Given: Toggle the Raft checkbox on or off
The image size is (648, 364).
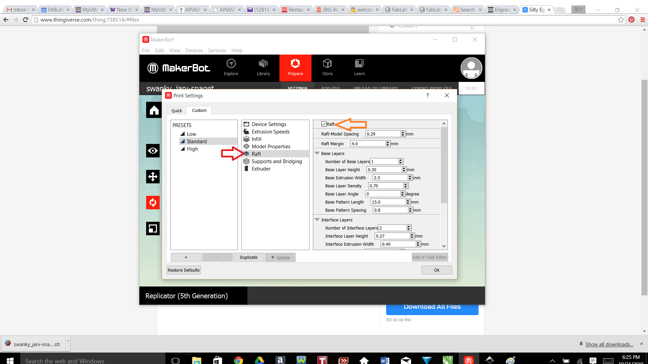Looking at the screenshot, I should (x=323, y=124).
